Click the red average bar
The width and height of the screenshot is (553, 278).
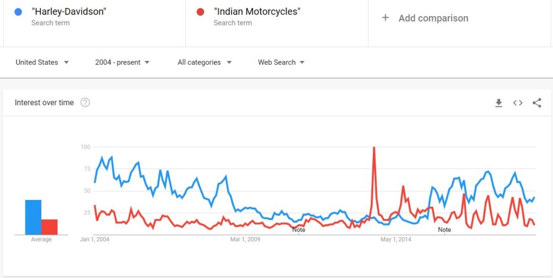coord(50,227)
